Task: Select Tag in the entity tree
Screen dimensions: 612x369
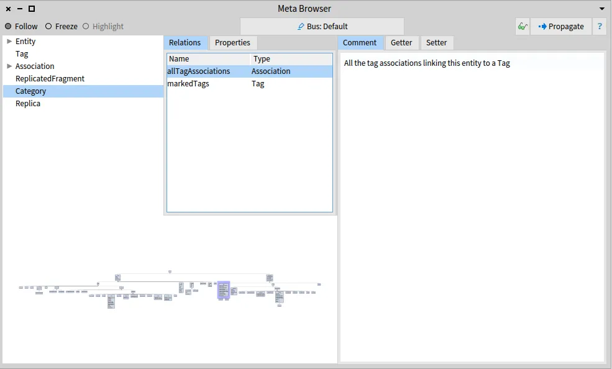Action: point(22,54)
